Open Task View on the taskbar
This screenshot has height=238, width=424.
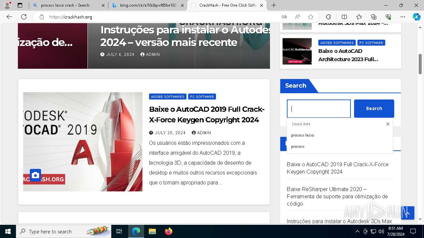119,231
